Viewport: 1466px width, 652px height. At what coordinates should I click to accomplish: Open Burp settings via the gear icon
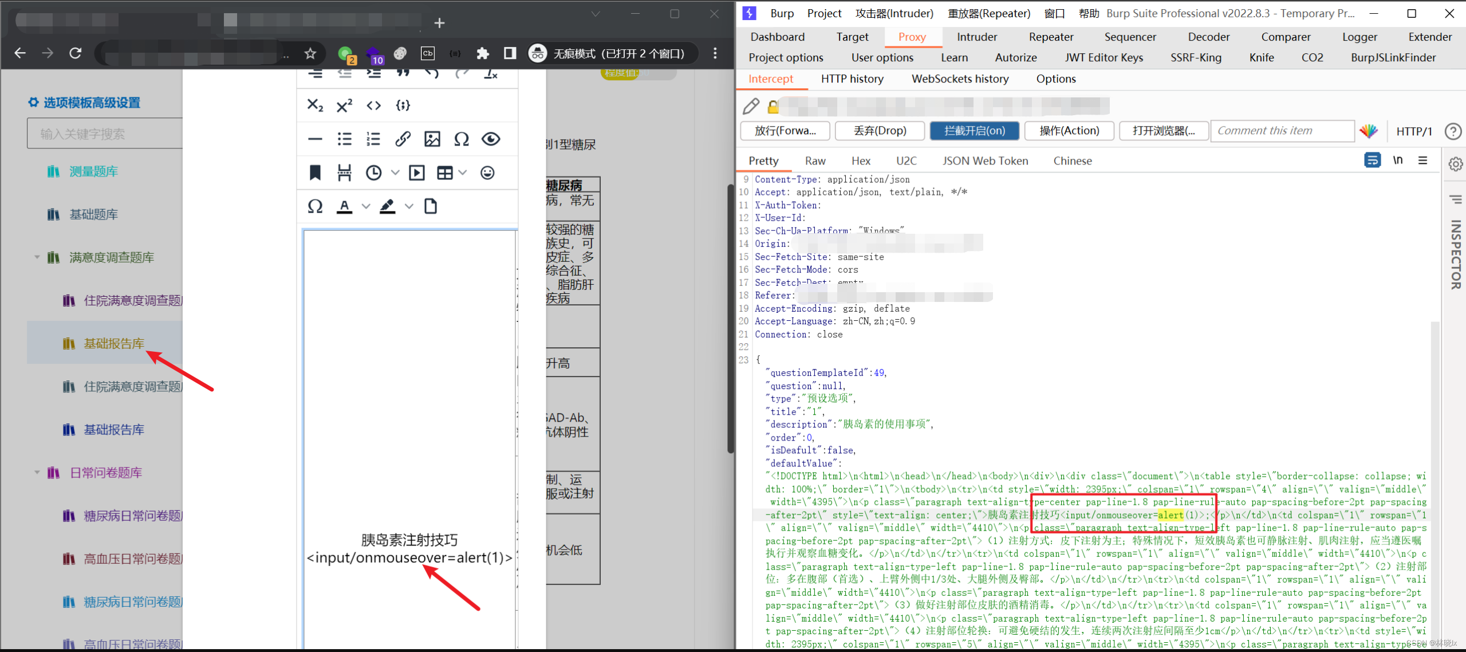(1456, 164)
